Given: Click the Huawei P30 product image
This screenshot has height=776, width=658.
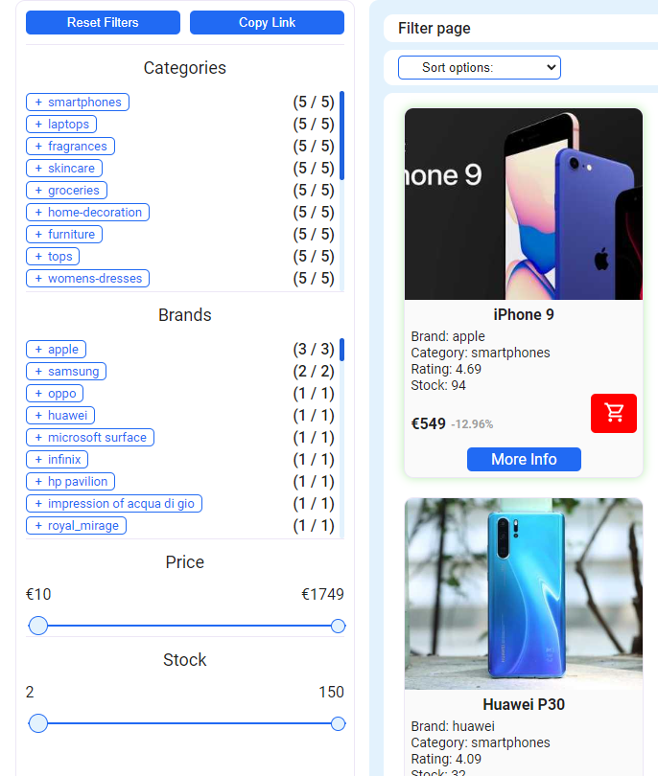Looking at the screenshot, I should tap(524, 594).
